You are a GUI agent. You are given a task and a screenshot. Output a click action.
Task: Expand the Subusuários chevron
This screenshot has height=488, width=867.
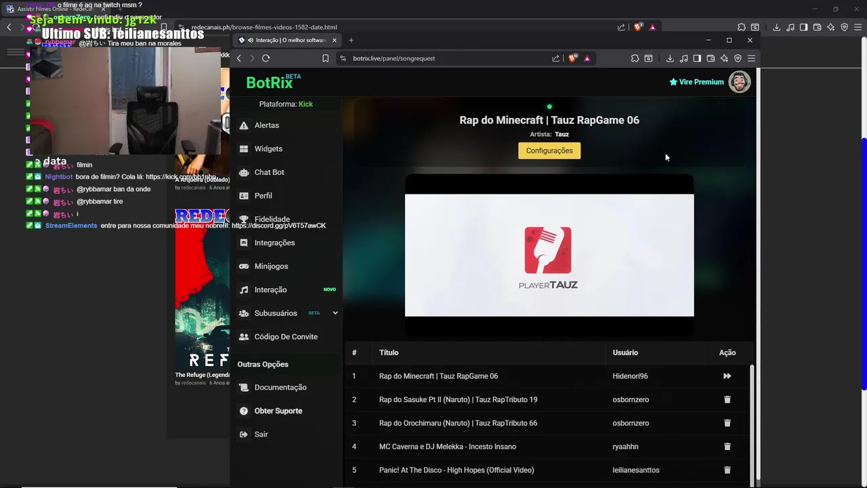click(x=335, y=313)
